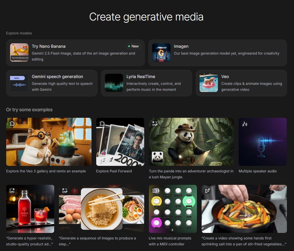This screenshot has width=294, height=251.
Task: Click 'Explore the Veo 3 gallery' caption
Action: (46, 171)
